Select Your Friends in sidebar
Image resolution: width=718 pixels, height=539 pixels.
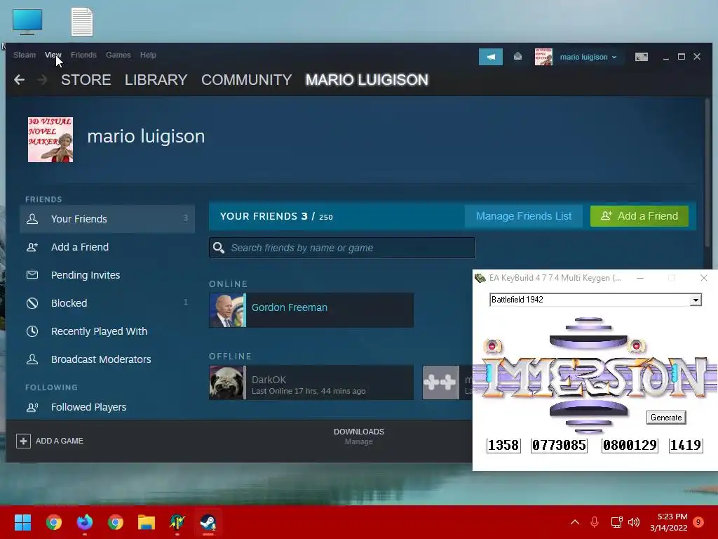107,219
